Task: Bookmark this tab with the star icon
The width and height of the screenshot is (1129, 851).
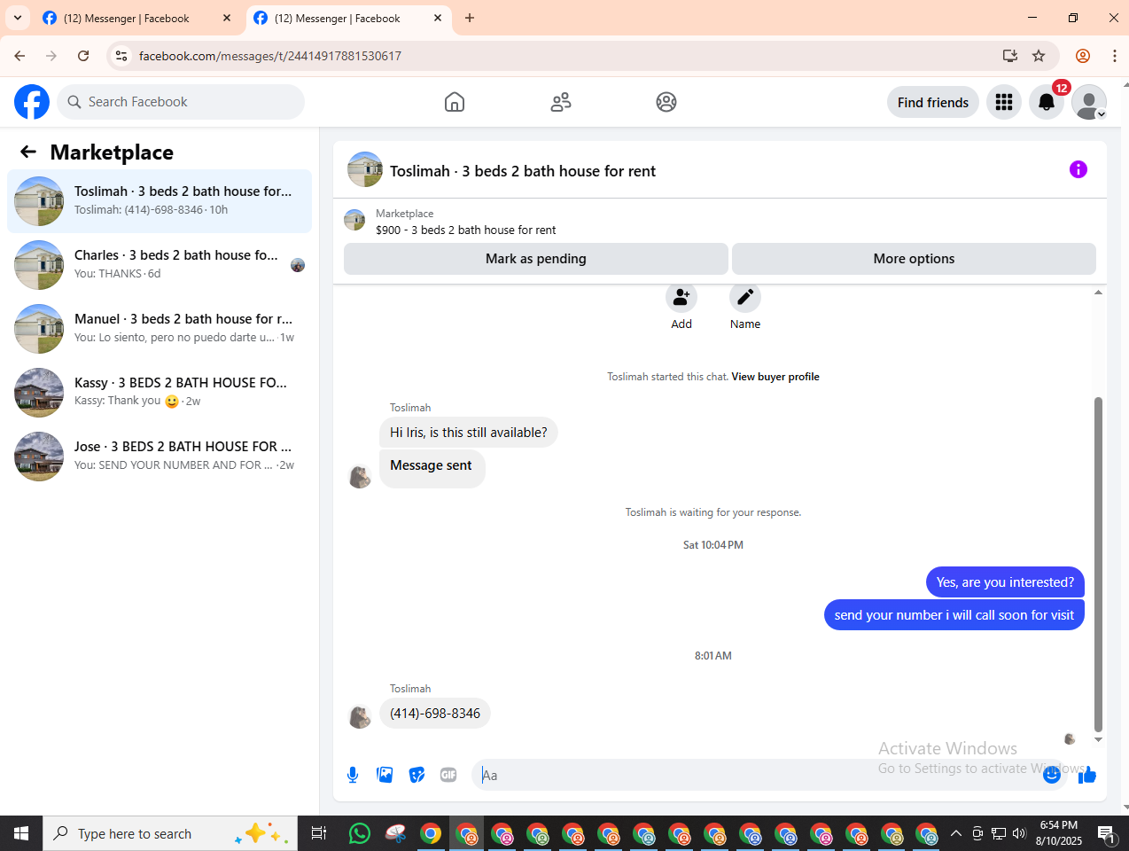Action: point(1039,56)
